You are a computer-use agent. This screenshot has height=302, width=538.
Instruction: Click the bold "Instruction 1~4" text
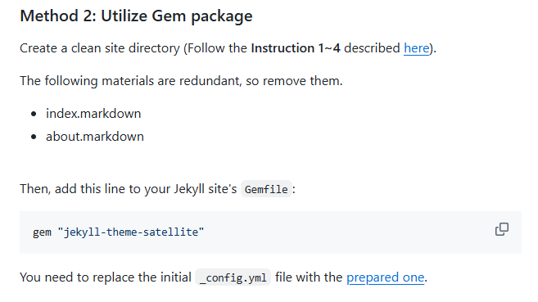click(296, 48)
